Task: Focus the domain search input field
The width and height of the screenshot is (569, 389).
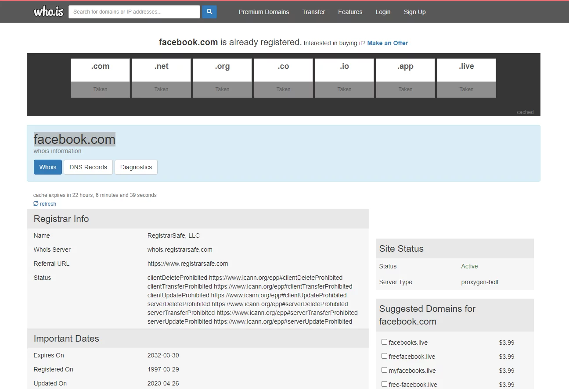Action: click(134, 12)
